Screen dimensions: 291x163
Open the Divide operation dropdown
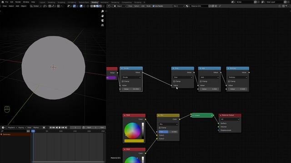pos(131,77)
